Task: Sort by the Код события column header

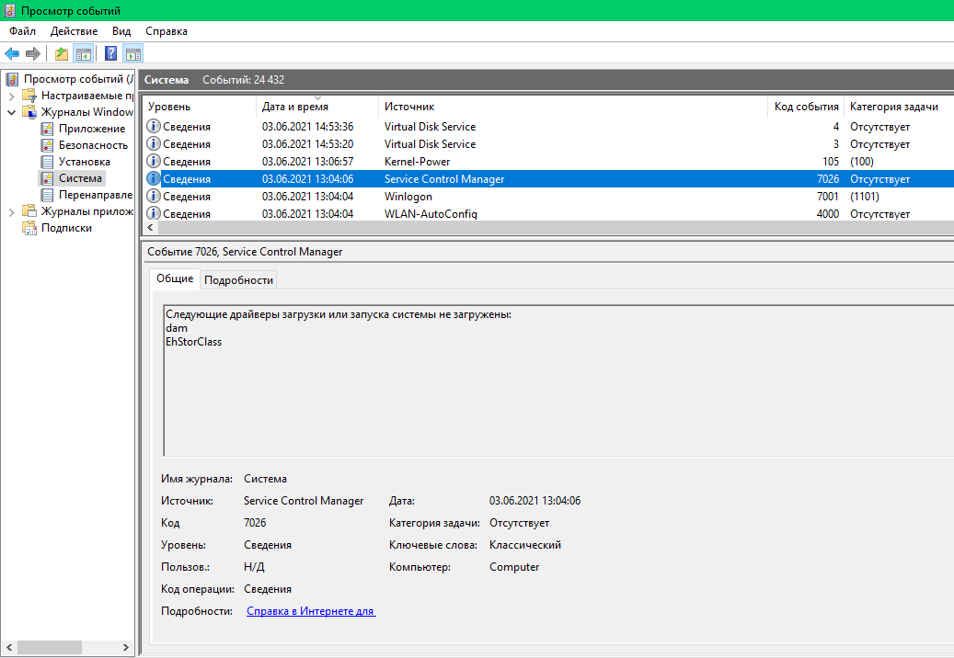Action: point(806,107)
